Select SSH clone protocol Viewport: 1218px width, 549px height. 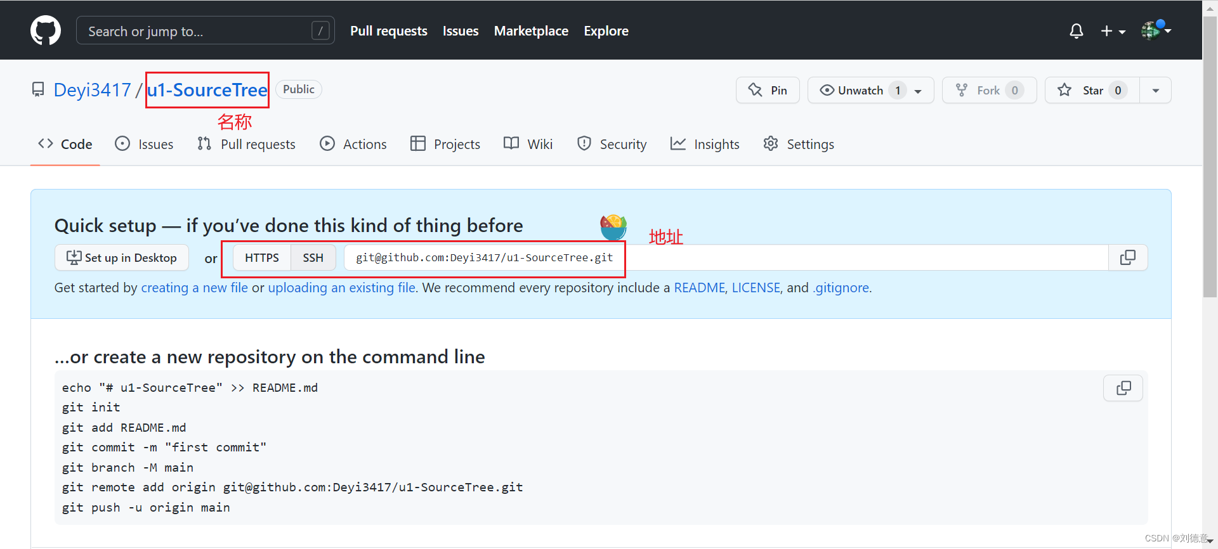coord(313,257)
